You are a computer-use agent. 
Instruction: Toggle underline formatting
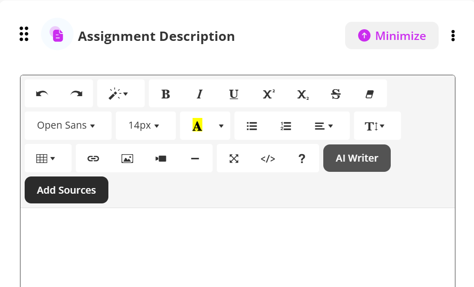(x=234, y=94)
